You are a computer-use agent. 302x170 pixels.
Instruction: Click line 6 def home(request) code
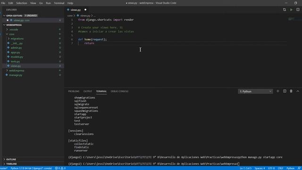pyautogui.click(x=92, y=39)
